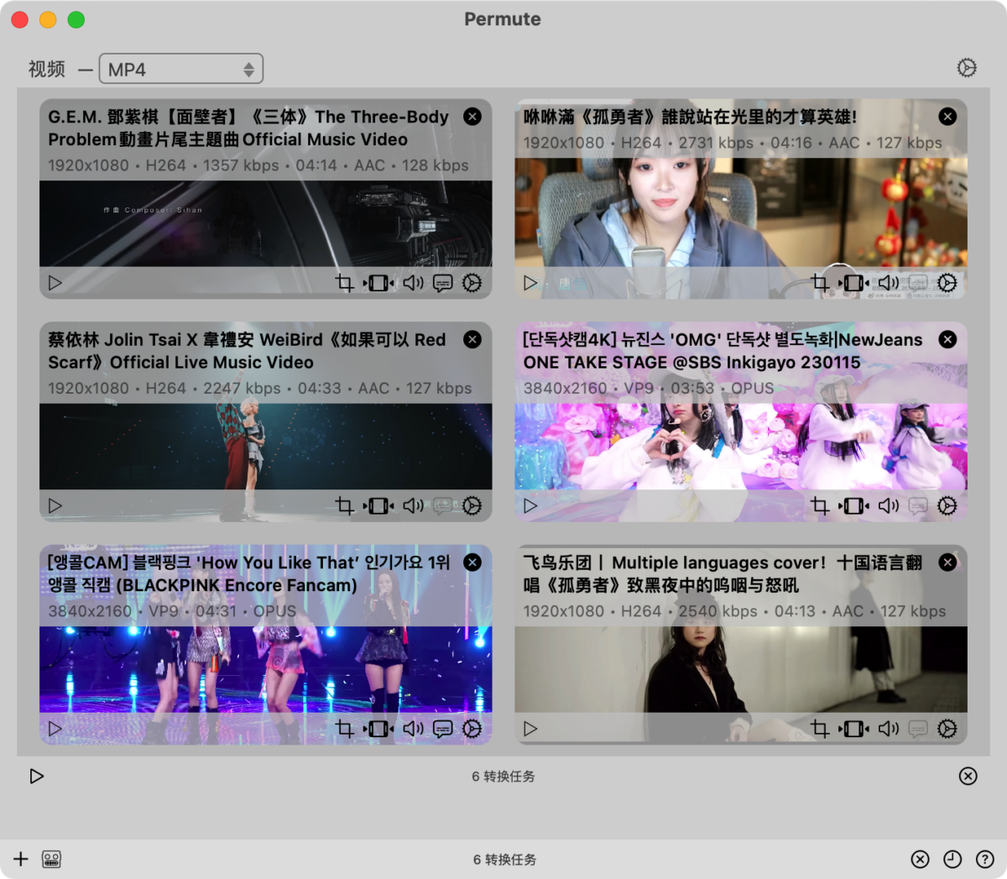Click the metadata line showing 2540 kbps
Viewport: 1007px width, 879px height.
(x=734, y=611)
